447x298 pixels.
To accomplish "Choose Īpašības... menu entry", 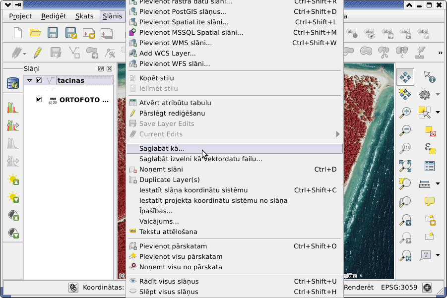I will [x=235, y=211].
